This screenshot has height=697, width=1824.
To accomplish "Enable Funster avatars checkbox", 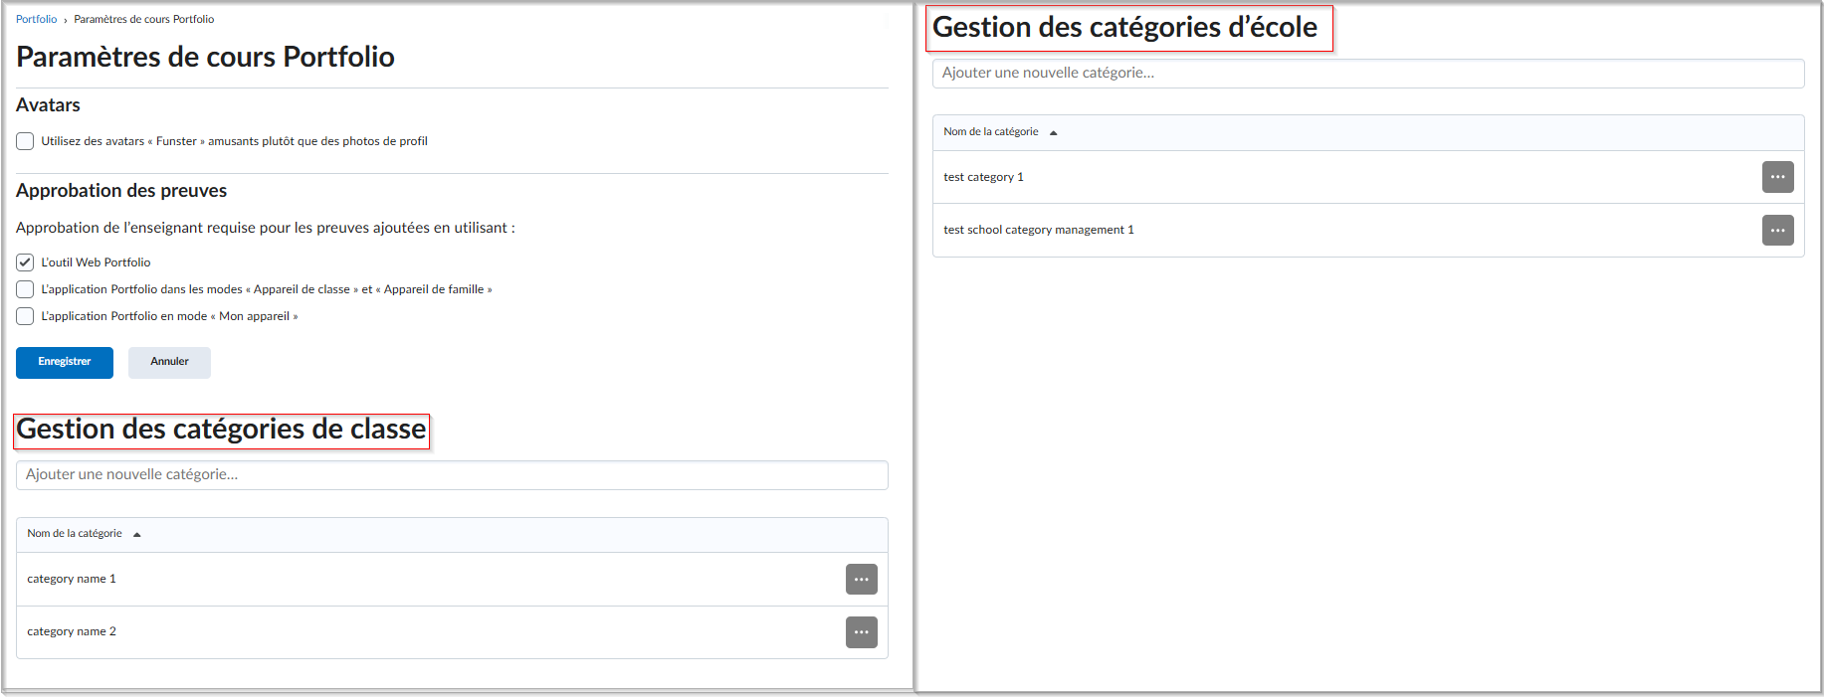I will [25, 141].
